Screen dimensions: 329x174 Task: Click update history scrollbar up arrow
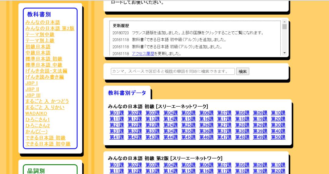point(285,22)
